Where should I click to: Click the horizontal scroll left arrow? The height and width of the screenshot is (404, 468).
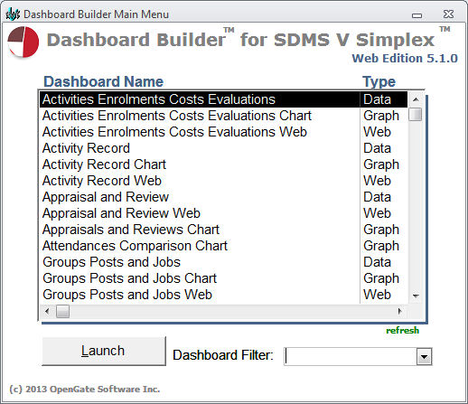pos(47,311)
